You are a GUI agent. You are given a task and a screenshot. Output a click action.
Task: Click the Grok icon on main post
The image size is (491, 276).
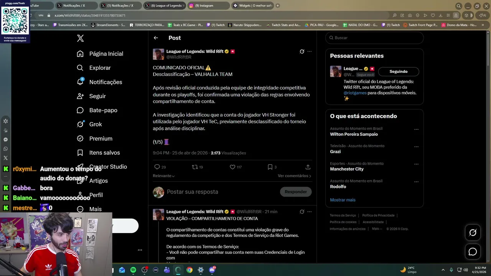302,51
